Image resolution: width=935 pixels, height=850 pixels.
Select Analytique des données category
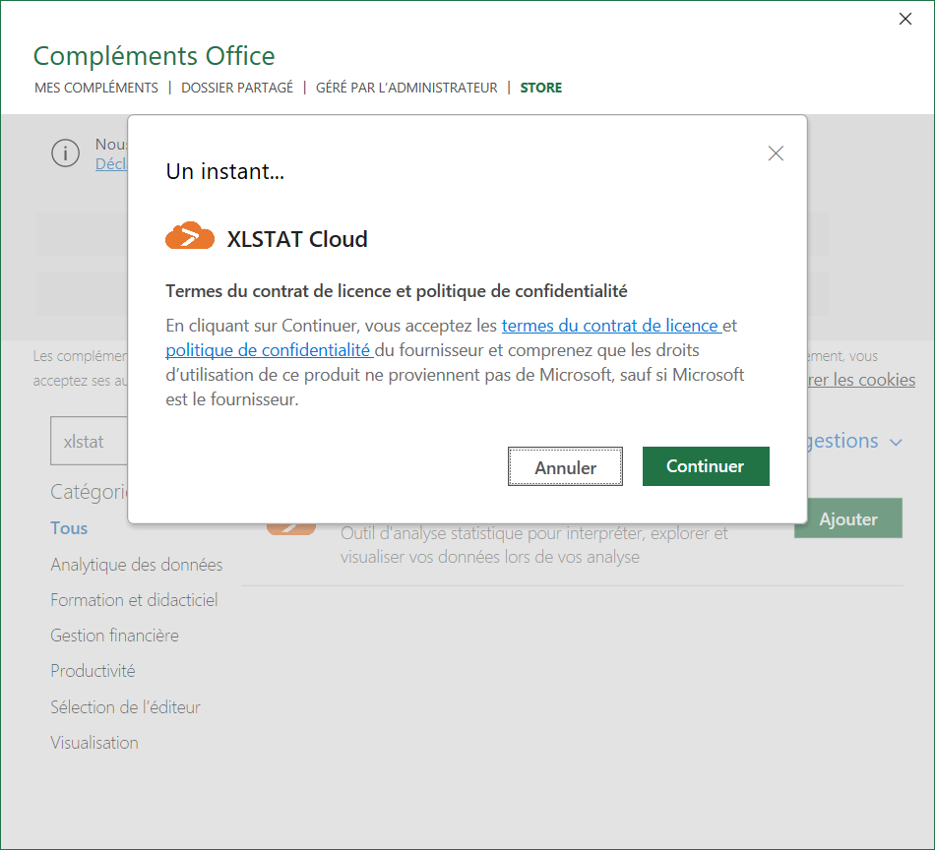pyautogui.click(x=136, y=565)
